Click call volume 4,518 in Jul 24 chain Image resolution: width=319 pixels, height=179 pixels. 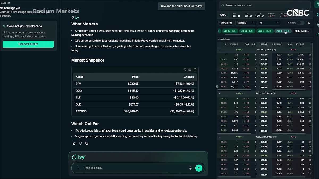[x=234, y=68]
